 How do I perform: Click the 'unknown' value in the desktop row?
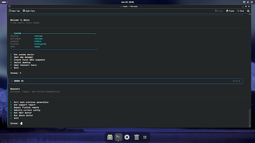pos(38,36)
